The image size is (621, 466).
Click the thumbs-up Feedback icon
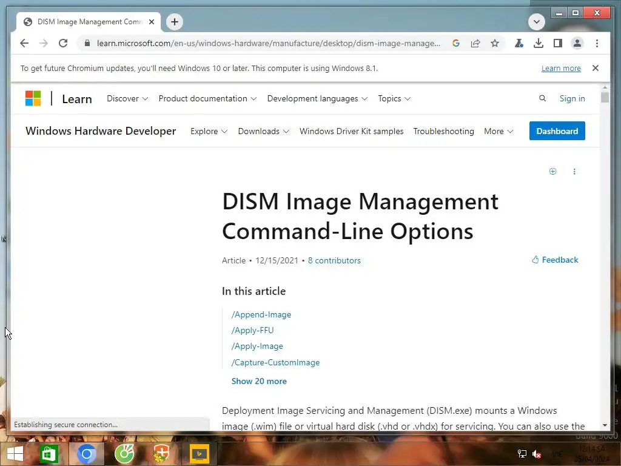(535, 260)
